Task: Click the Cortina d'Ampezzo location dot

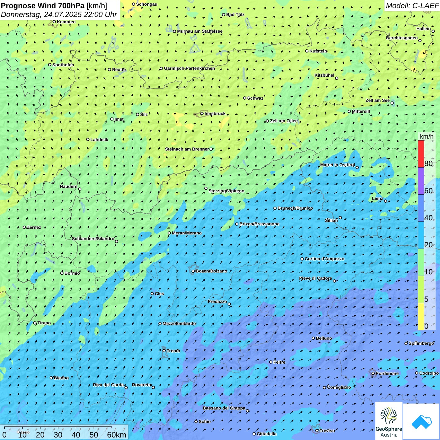Action: 302,259
